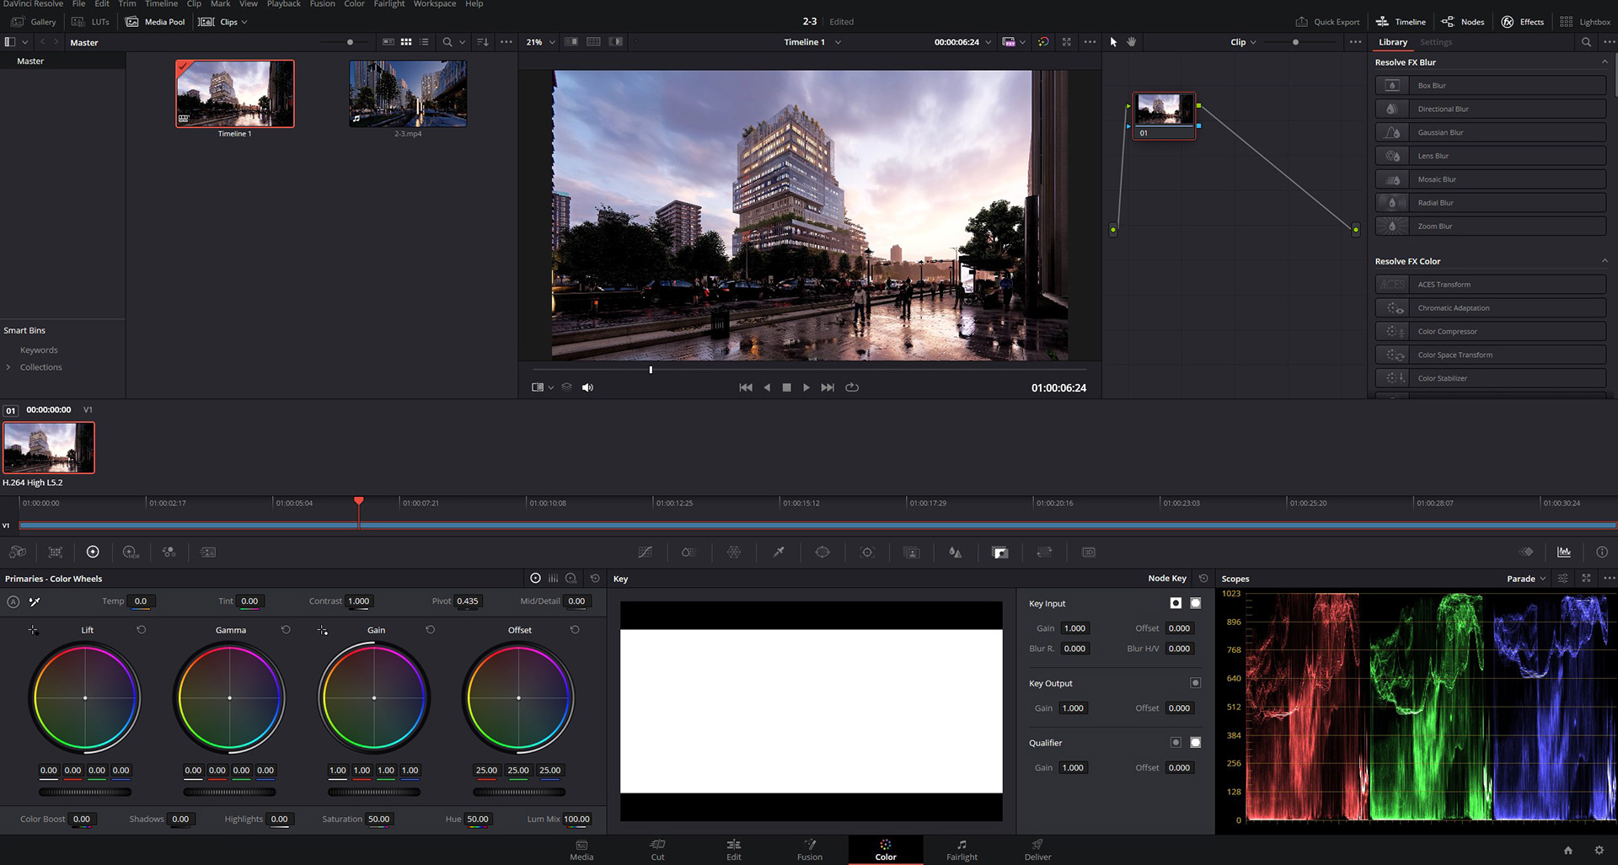Open the Parade scope type dropdown
1618x865 pixels.
point(1526,579)
